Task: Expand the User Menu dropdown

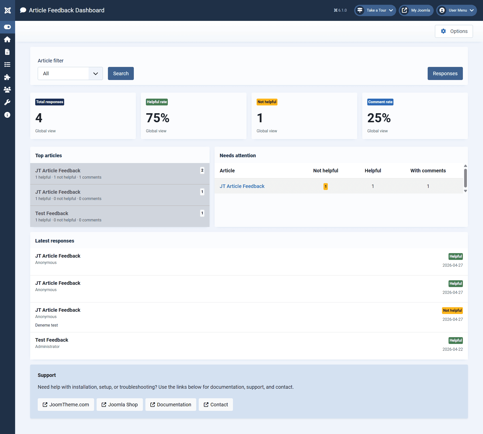Action: click(456, 10)
